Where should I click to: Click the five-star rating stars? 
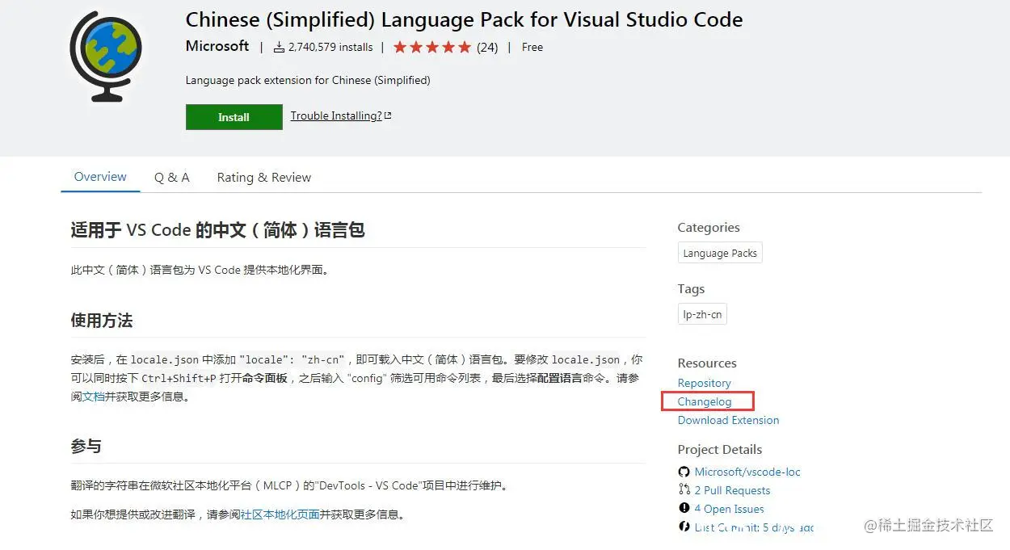431,48
